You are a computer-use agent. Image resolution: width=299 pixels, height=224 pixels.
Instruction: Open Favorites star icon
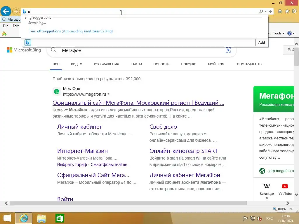point(287,11)
